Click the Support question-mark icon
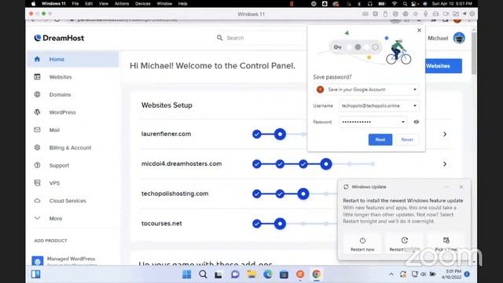The height and width of the screenshot is (283, 503). tap(37, 165)
